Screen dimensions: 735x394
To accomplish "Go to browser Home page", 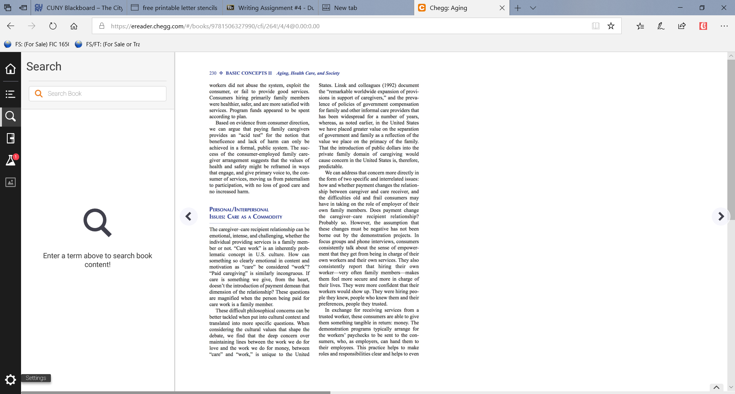I will pos(74,26).
